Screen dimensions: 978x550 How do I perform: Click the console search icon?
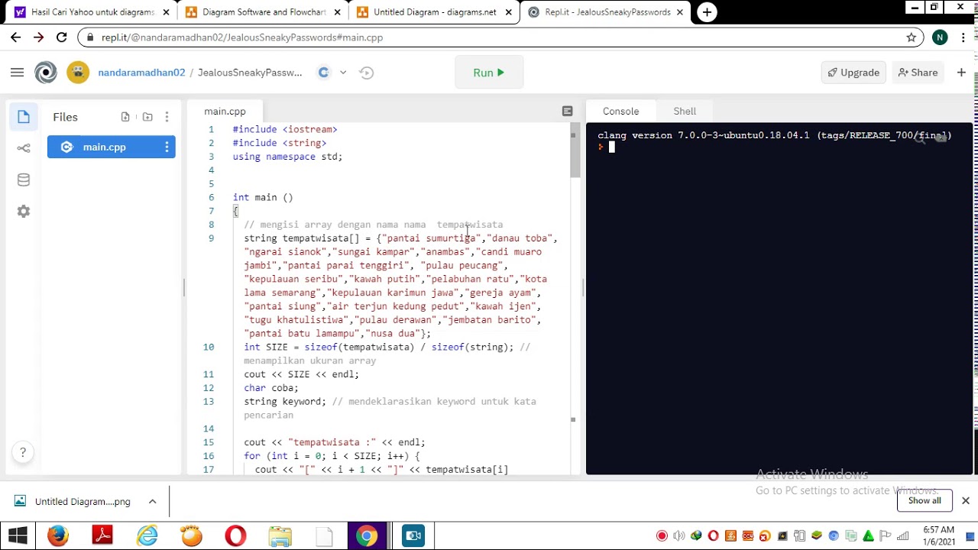[920, 137]
